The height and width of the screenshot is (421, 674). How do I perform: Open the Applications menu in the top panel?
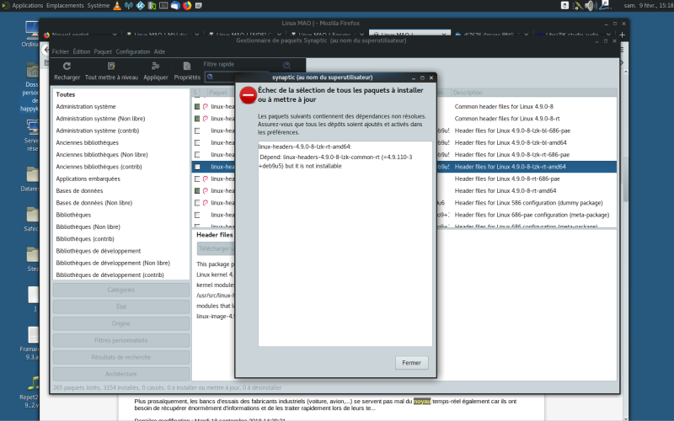(x=27, y=6)
